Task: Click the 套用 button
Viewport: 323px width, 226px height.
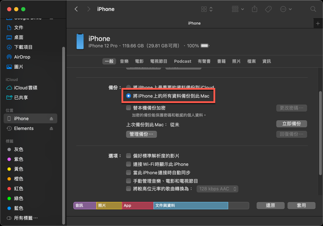Action: (301, 205)
